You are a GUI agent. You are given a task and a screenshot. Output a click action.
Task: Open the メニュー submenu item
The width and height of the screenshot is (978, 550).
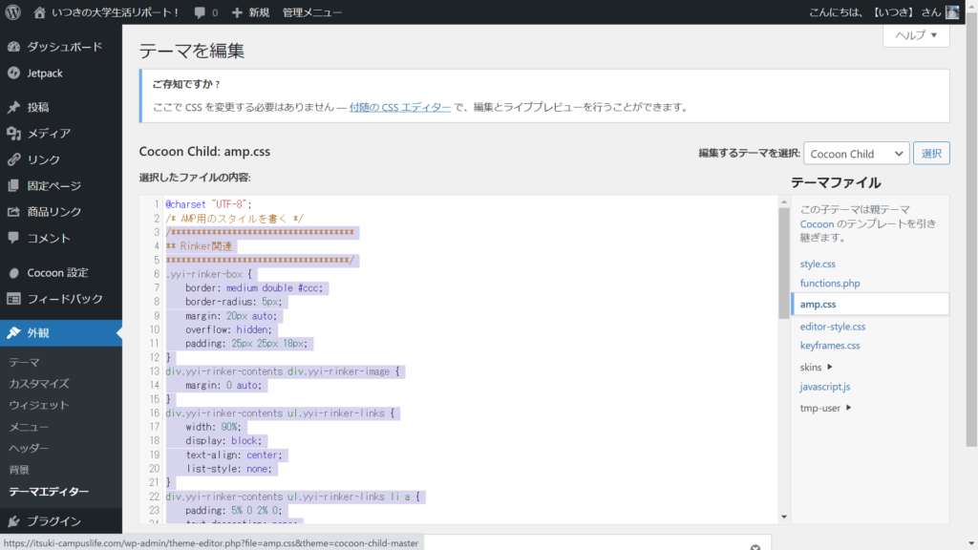click(29, 427)
